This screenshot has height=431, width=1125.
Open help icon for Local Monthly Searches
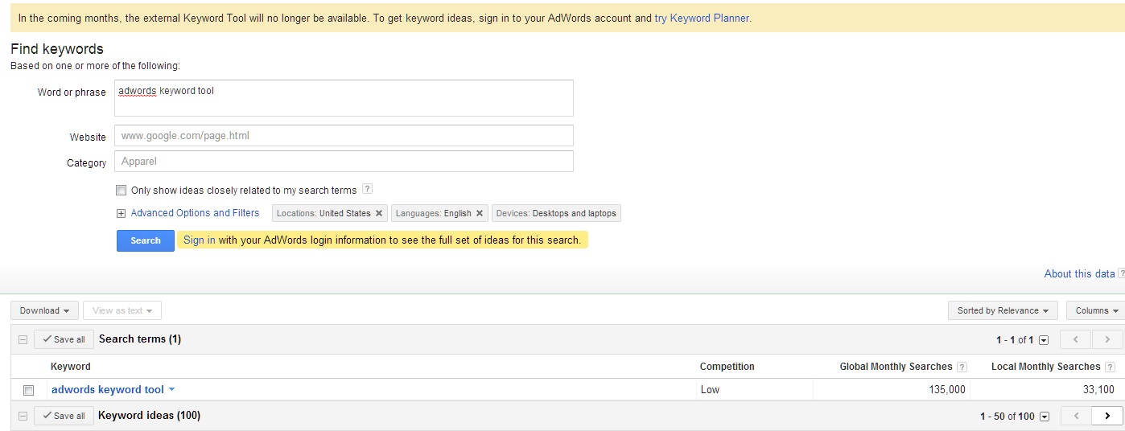tap(1110, 367)
